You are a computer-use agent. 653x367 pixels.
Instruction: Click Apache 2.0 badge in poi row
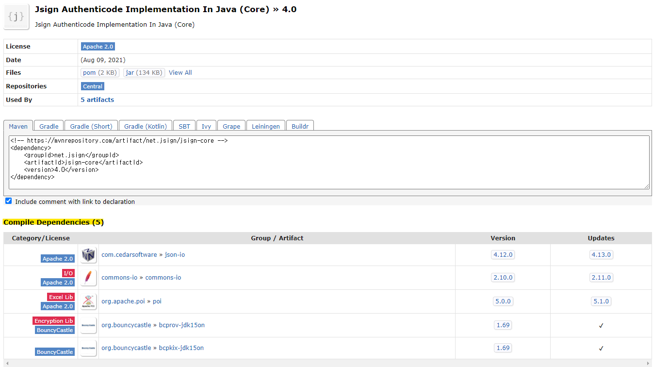tap(58, 306)
